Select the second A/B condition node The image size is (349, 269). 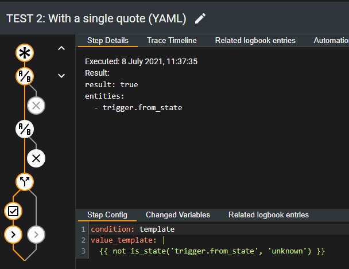point(24,129)
